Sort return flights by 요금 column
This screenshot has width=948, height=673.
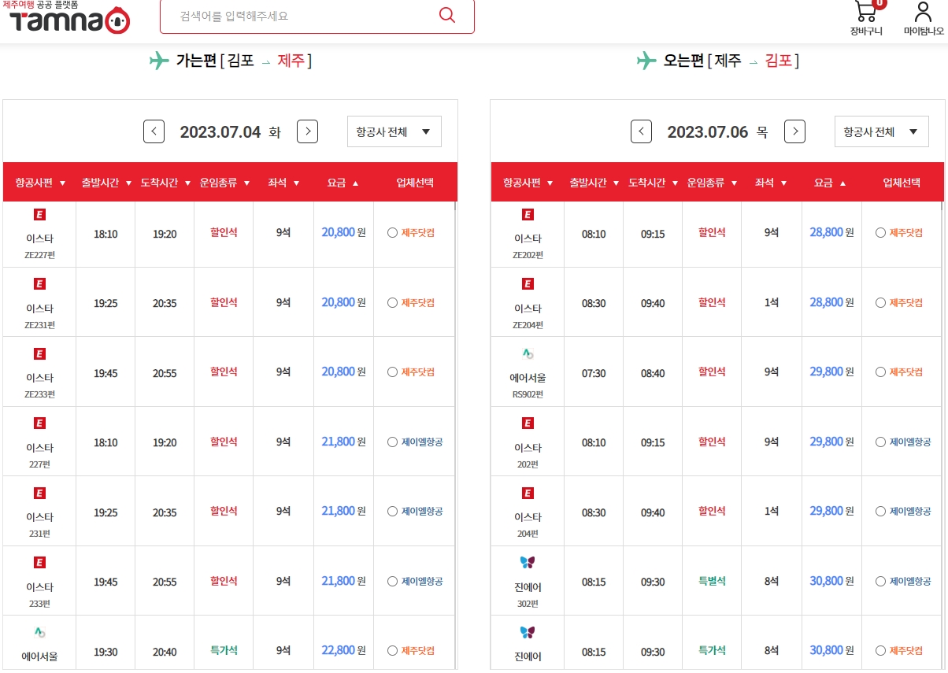pyautogui.click(x=831, y=183)
